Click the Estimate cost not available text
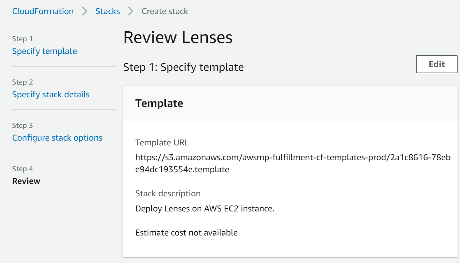460x263 pixels. click(186, 233)
